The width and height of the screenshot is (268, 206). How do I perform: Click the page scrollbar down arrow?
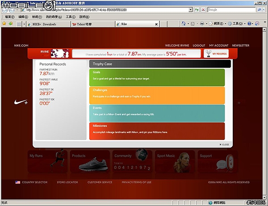tap(264, 197)
